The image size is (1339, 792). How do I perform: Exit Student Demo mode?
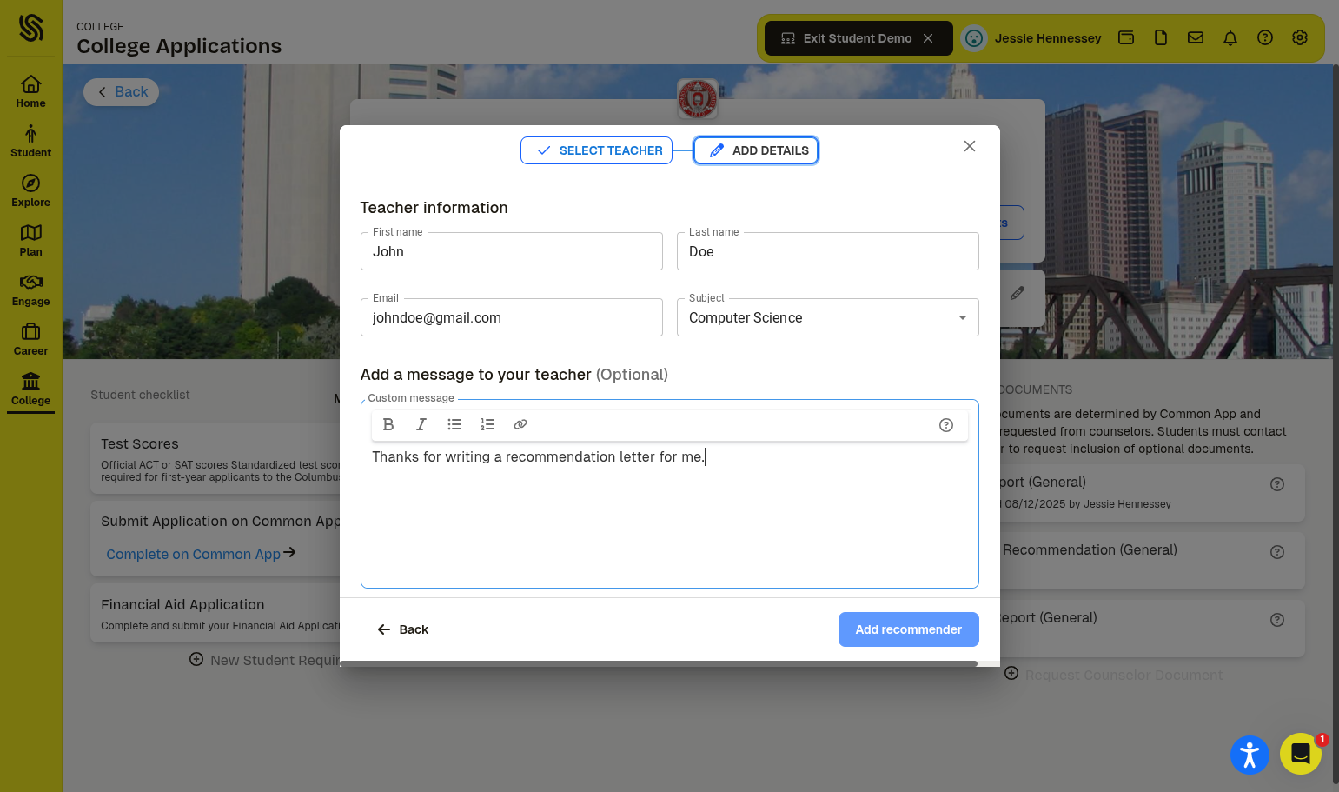858,38
